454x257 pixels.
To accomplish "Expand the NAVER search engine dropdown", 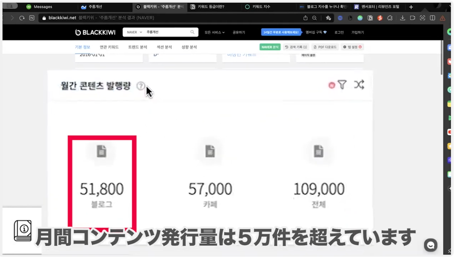I will point(134,32).
